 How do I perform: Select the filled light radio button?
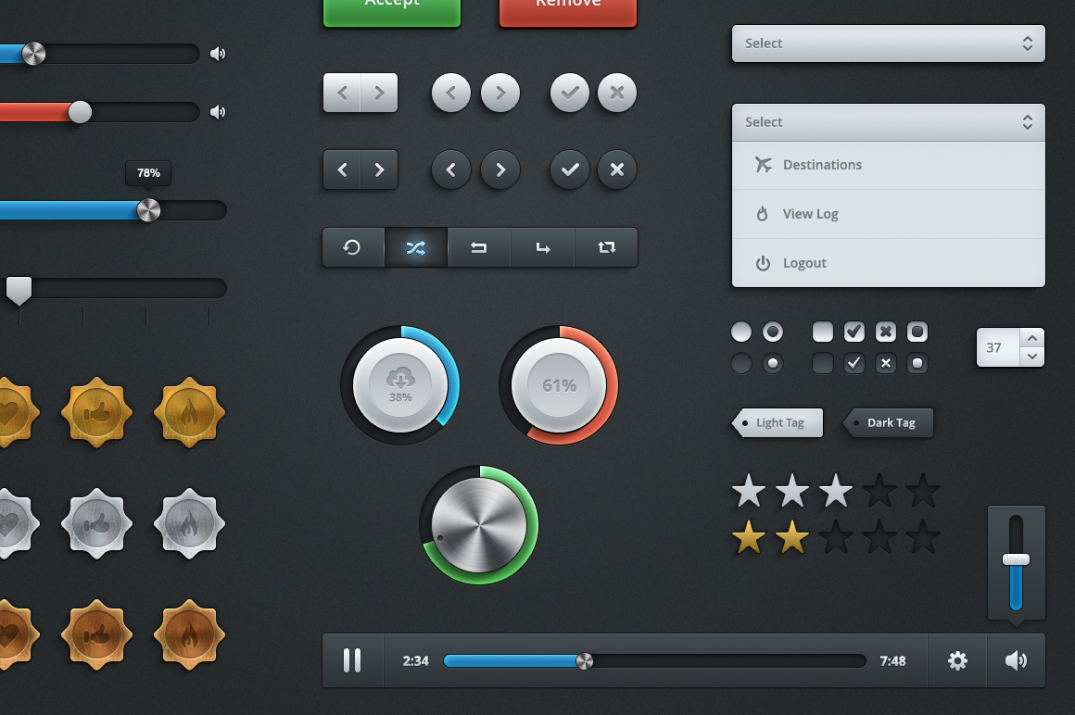[773, 331]
